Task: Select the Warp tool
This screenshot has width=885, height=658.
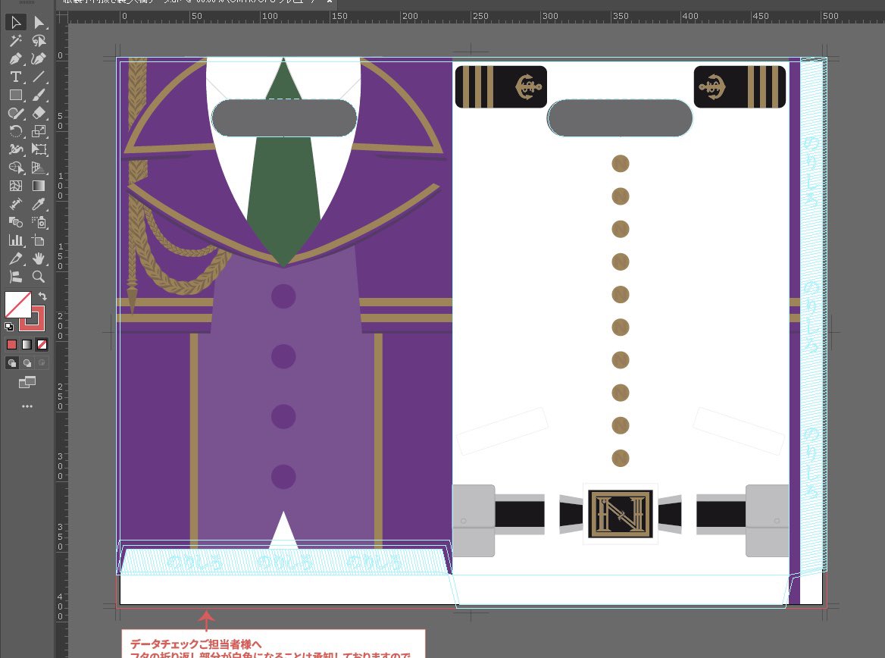Action: coord(16,149)
